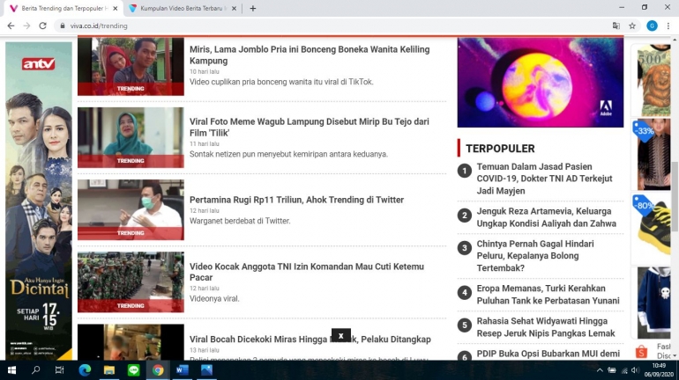The height and width of the screenshot is (380, 679).
Task: Click thumbnail for Viral Bocah Dicekoki Miras article
Action: 131,342
